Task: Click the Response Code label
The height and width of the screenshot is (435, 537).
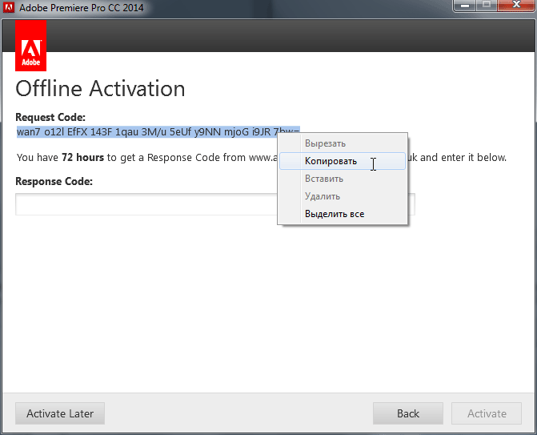Action: 54,181
